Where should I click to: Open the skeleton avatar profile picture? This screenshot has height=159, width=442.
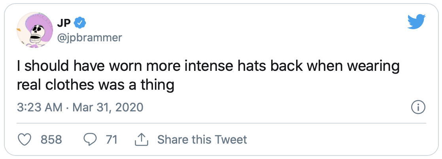tap(35, 30)
